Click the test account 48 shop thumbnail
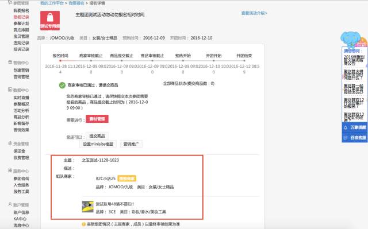This screenshot has height=229, width=368. point(87,207)
